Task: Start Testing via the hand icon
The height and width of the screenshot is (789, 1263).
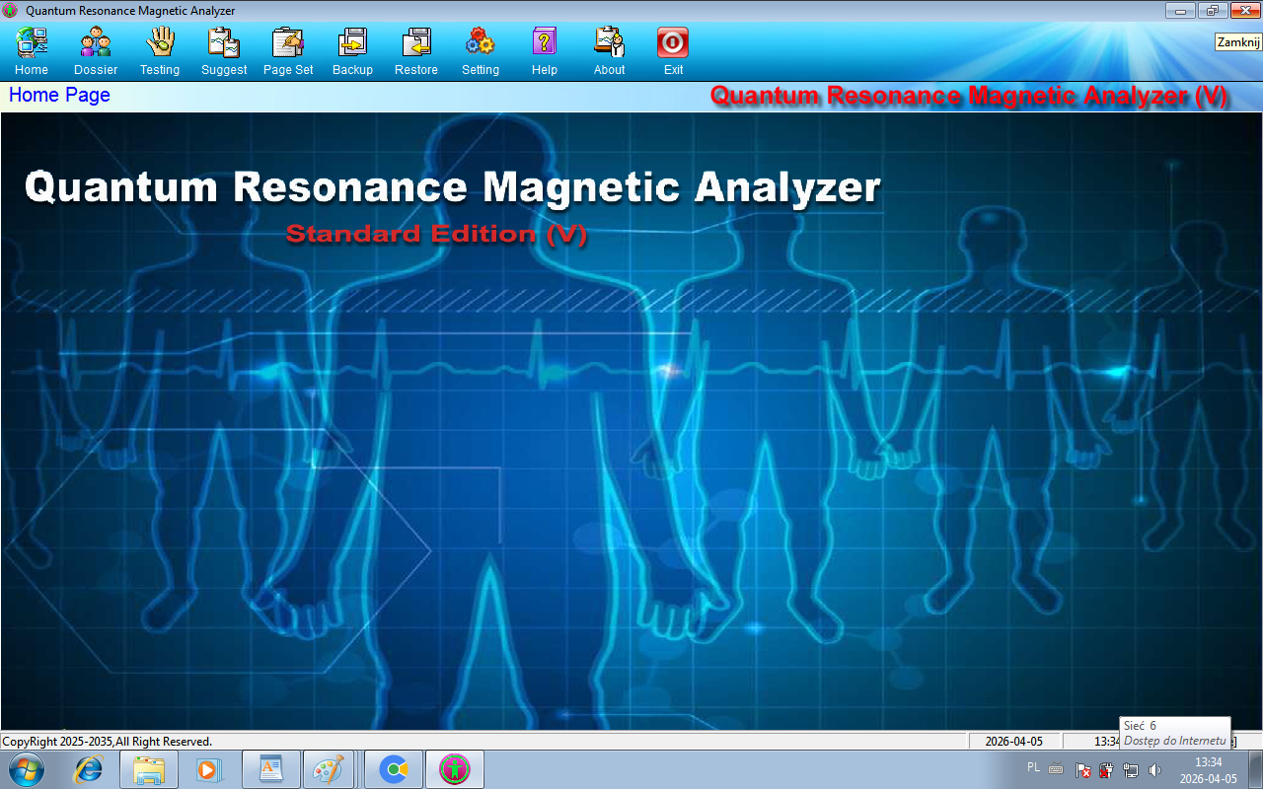Action: [160, 43]
